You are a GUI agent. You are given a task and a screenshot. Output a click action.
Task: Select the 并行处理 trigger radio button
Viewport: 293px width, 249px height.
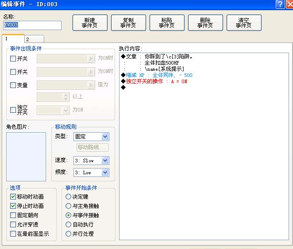69,234
